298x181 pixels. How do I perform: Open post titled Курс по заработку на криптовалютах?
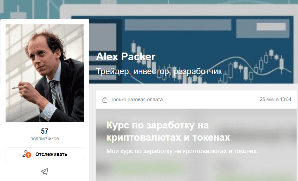tap(168, 131)
